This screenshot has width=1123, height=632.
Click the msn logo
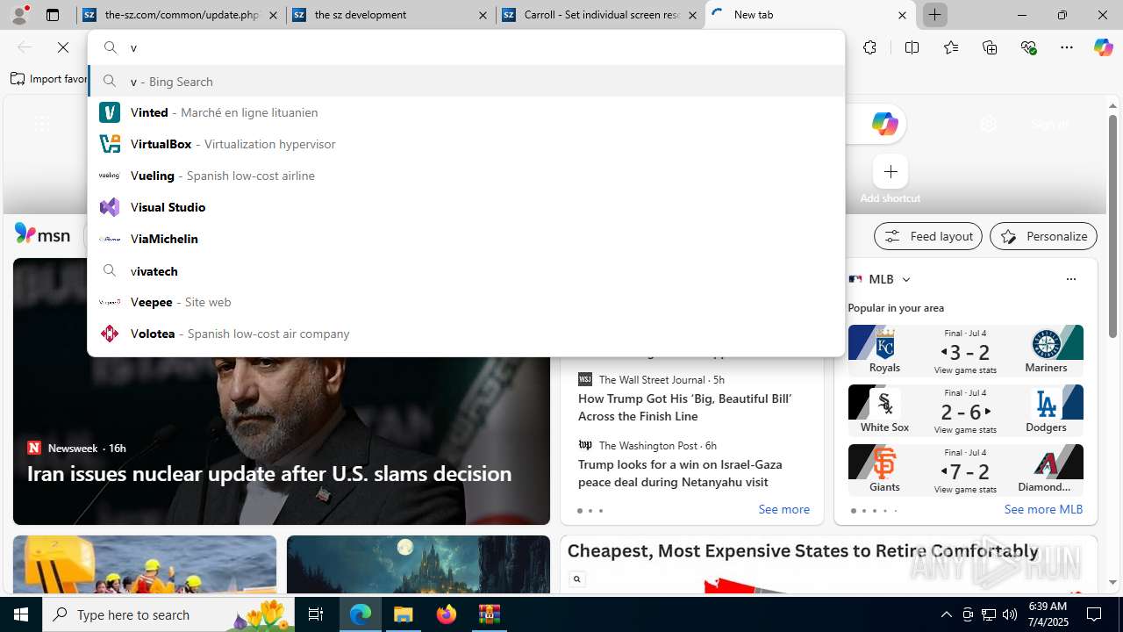click(x=42, y=233)
